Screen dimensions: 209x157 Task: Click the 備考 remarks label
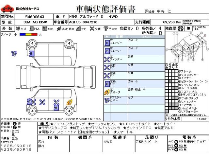coord(44,124)
